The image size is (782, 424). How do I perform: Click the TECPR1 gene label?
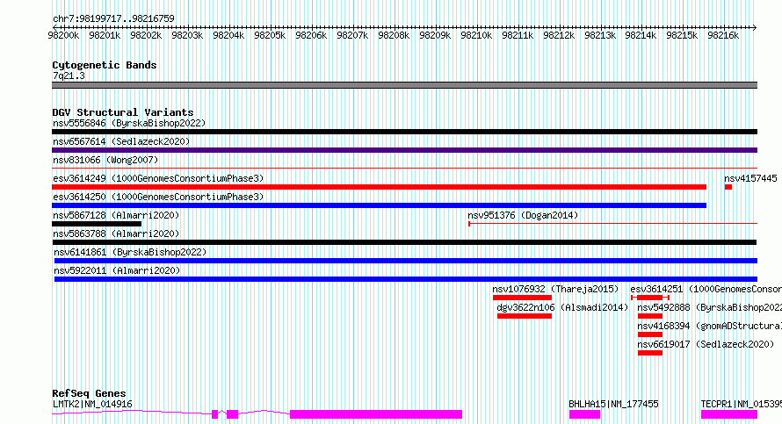741,404
